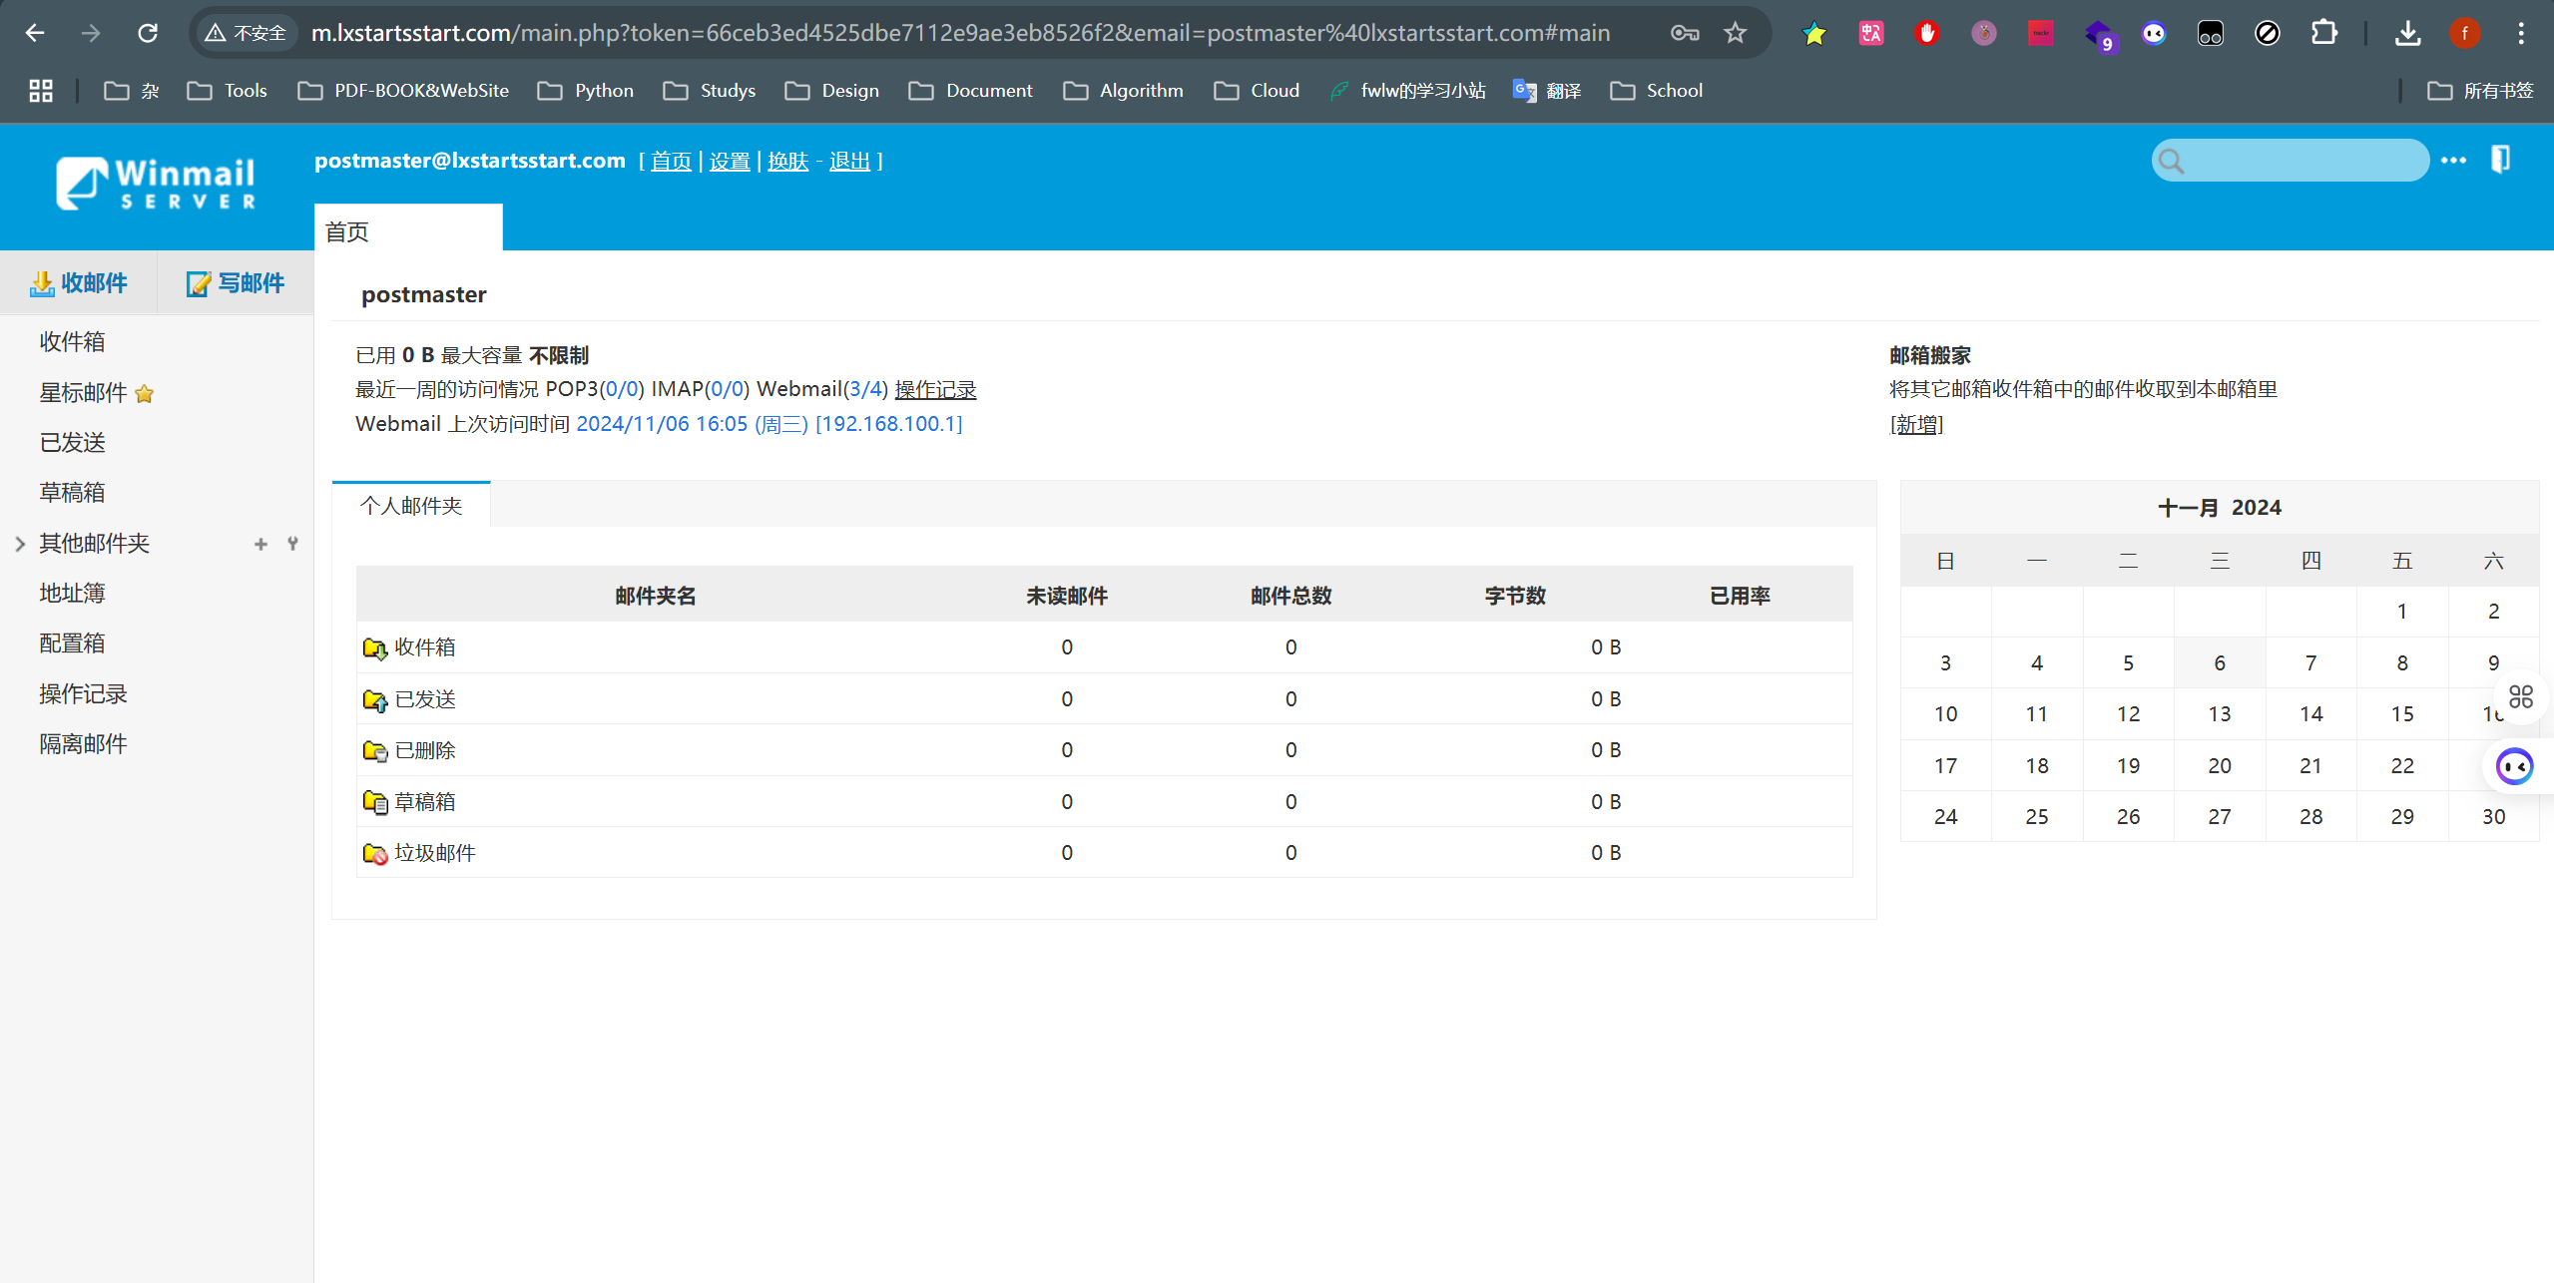This screenshot has width=2554, height=1283.
Task: Open 收件箱 in the sidebar
Action: tap(72, 342)
